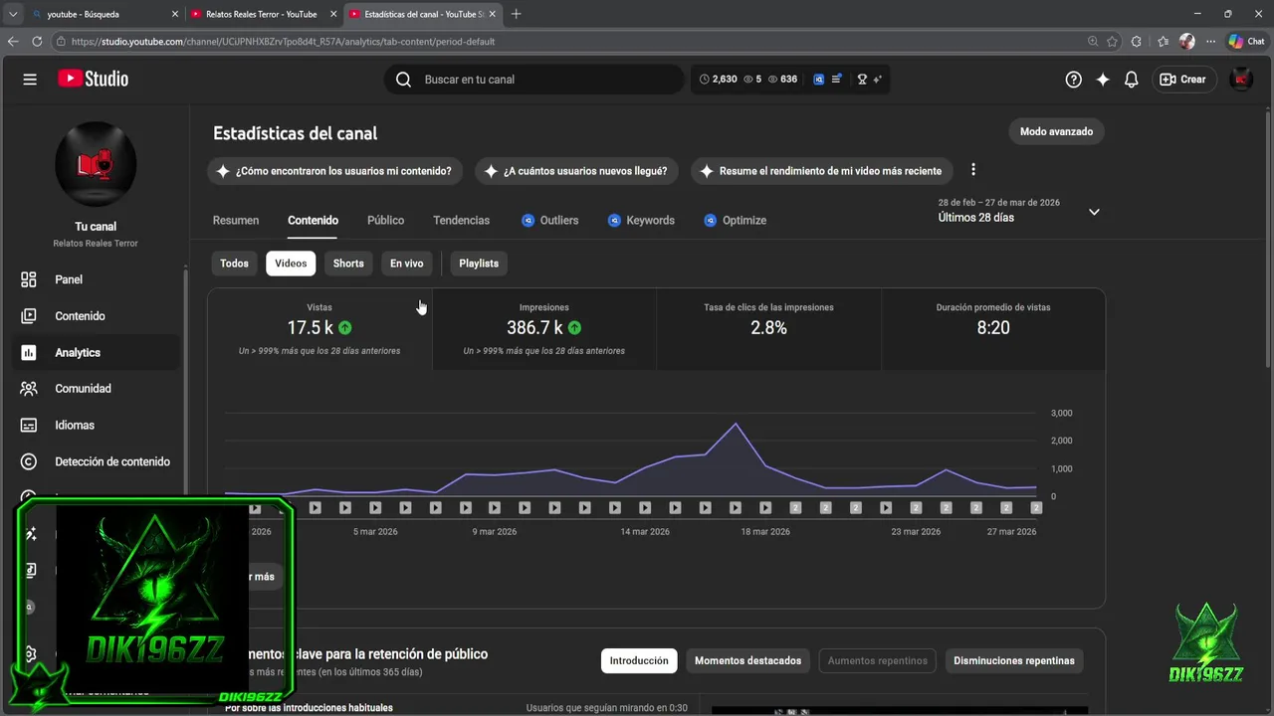Open the notifications bell

click(x=1131, y=80)
